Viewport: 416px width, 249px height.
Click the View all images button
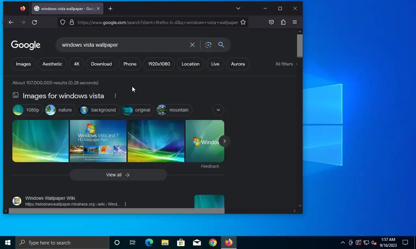pos(118,175)
